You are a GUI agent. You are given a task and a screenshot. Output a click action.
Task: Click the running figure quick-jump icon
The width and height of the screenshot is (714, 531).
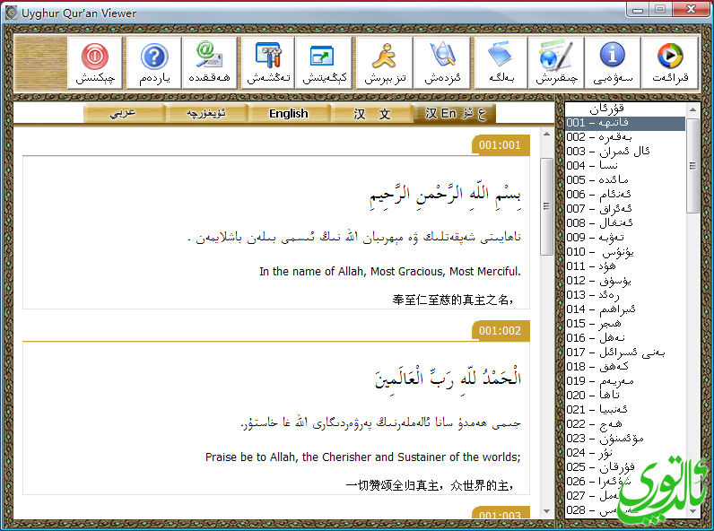pyautogui.click(x=385, y=63)
